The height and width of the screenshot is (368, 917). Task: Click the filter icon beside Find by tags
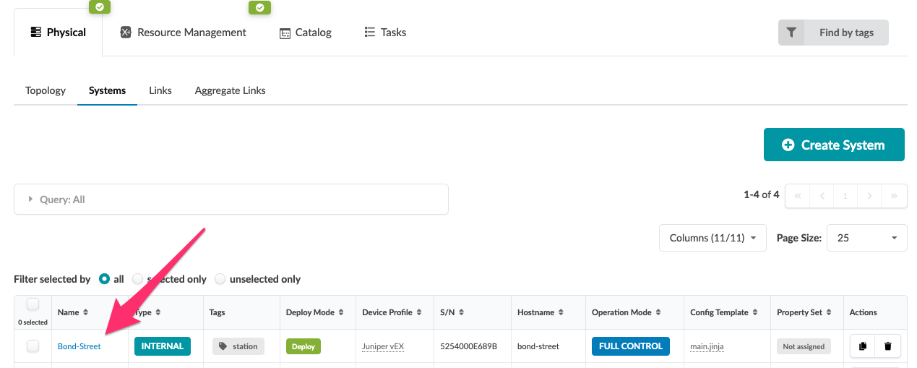[791, 33]
